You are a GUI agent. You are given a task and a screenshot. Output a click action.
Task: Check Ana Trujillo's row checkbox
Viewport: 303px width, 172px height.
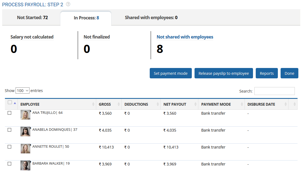tap(10, 112)
